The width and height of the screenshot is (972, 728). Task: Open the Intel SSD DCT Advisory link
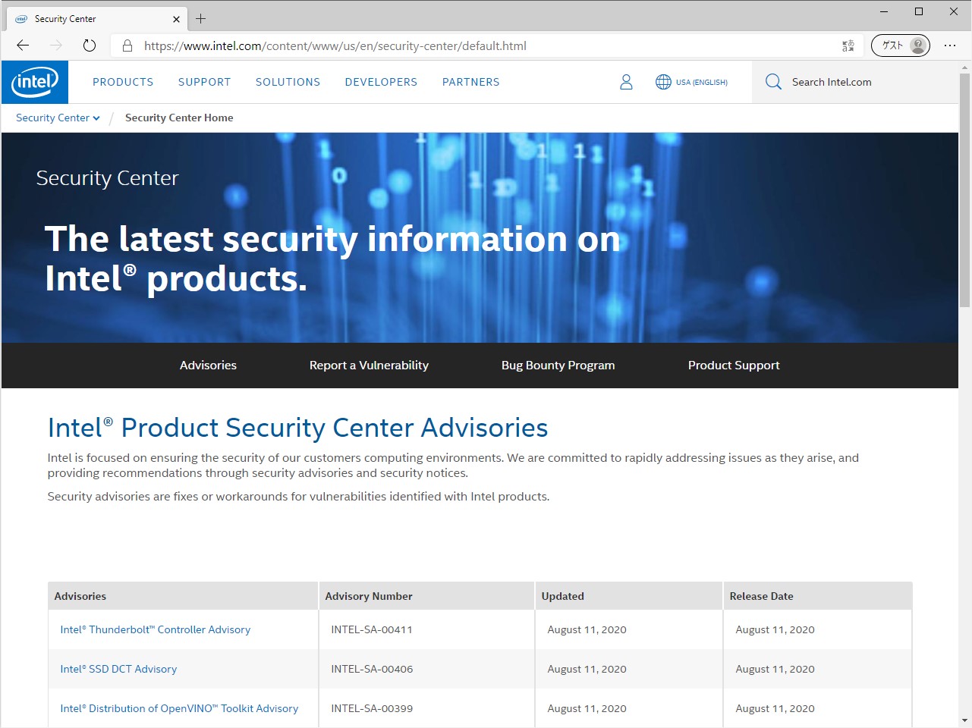point(118,669)
